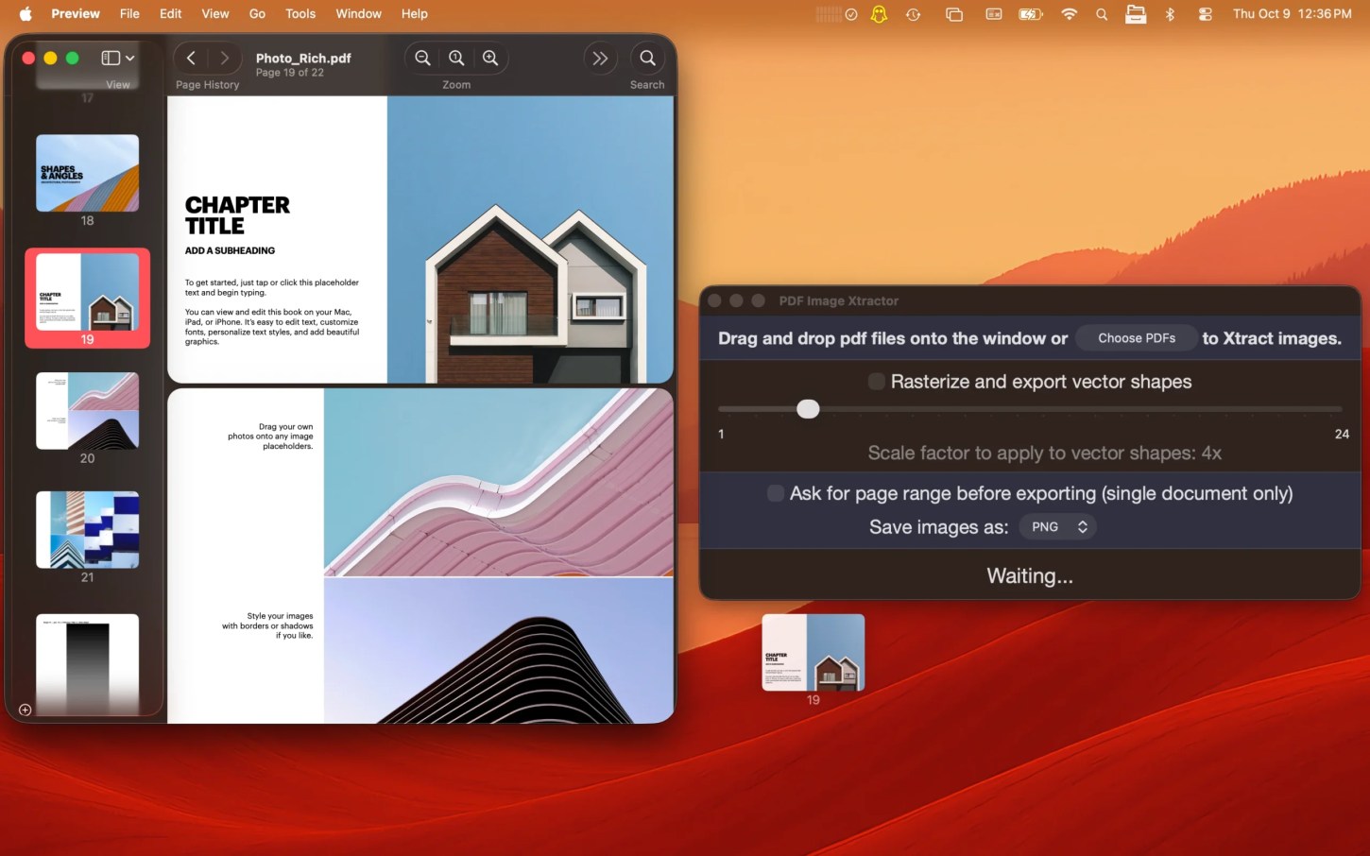Click the overlapping windows menu bar icon
Screen dimensions: 1370x856
click(x=954, y=14)
